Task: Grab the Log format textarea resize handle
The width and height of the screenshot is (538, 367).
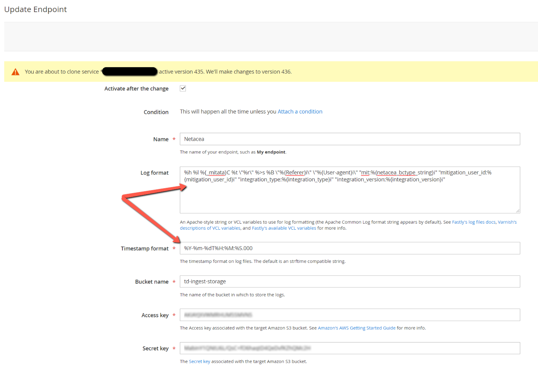Action: [x=517, y=210]
